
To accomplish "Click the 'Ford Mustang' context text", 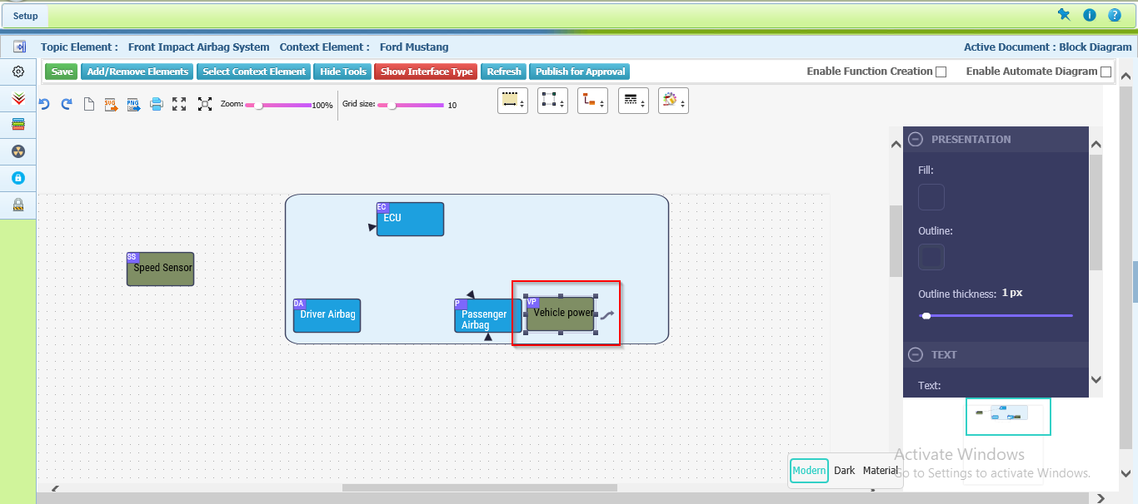I will click(414, 47).
